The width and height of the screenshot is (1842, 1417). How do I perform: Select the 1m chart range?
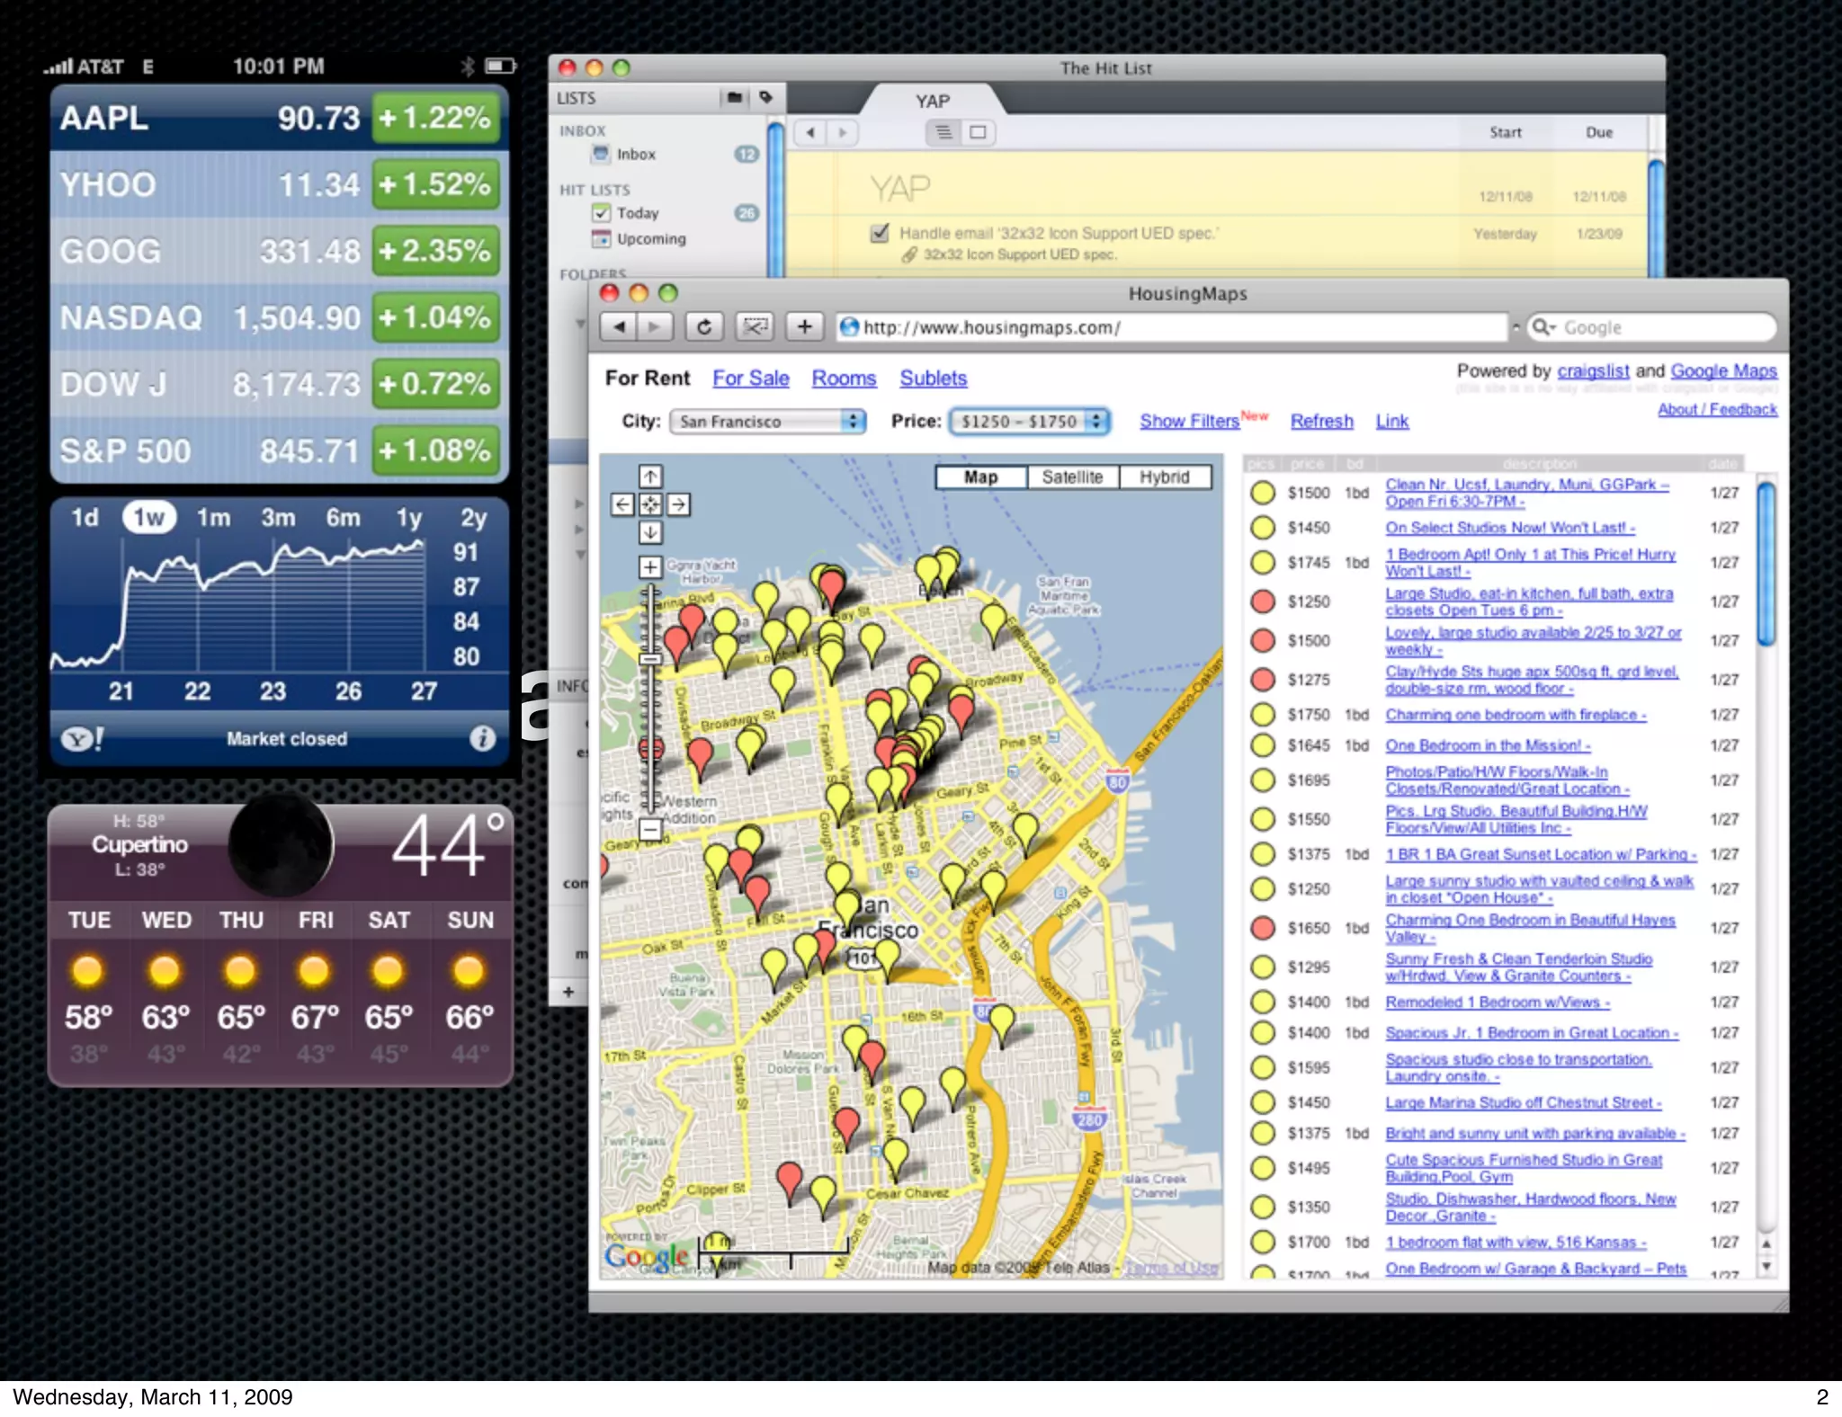(213, 518)
